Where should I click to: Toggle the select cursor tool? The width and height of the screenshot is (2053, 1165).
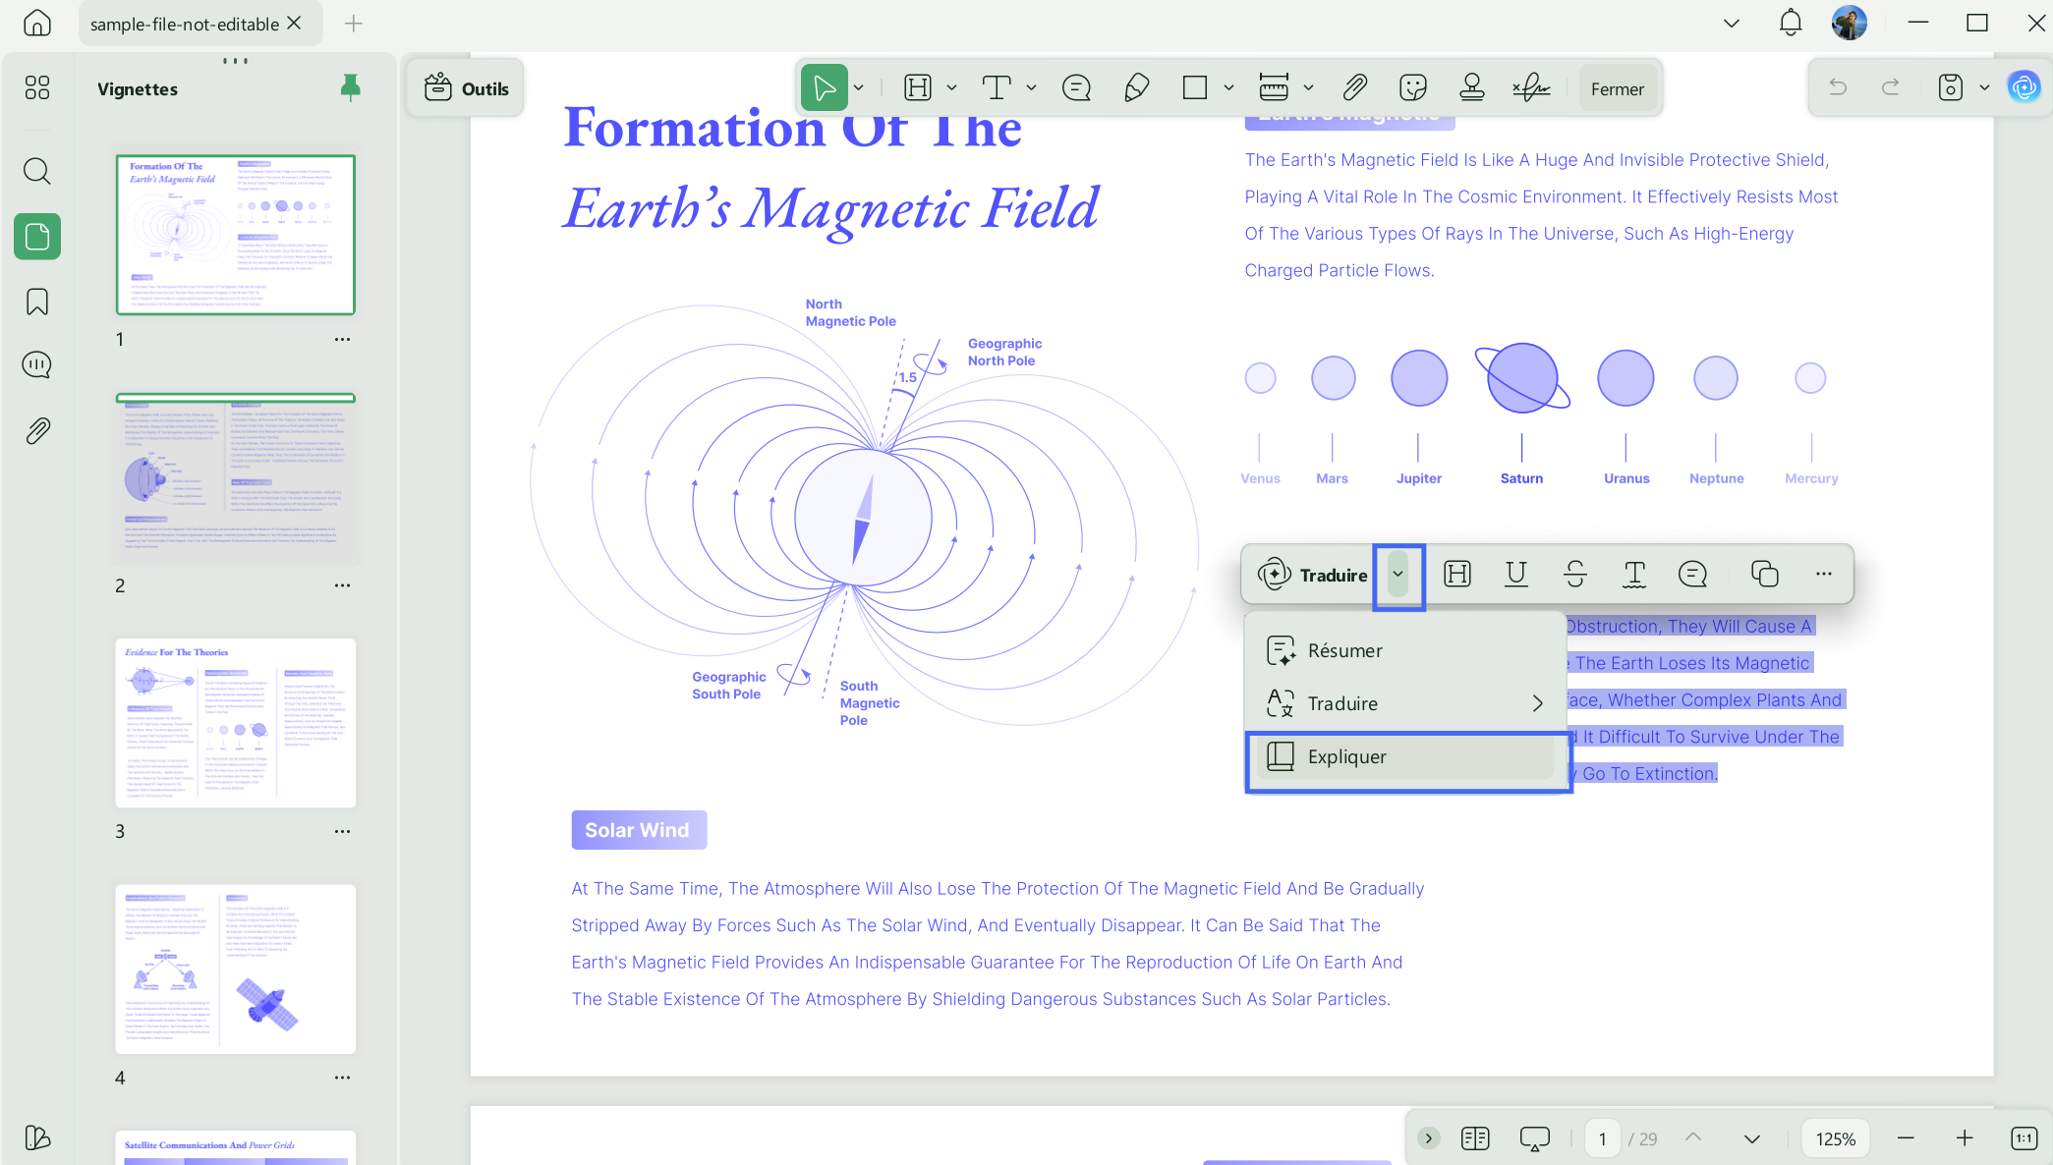click(824, 88)
